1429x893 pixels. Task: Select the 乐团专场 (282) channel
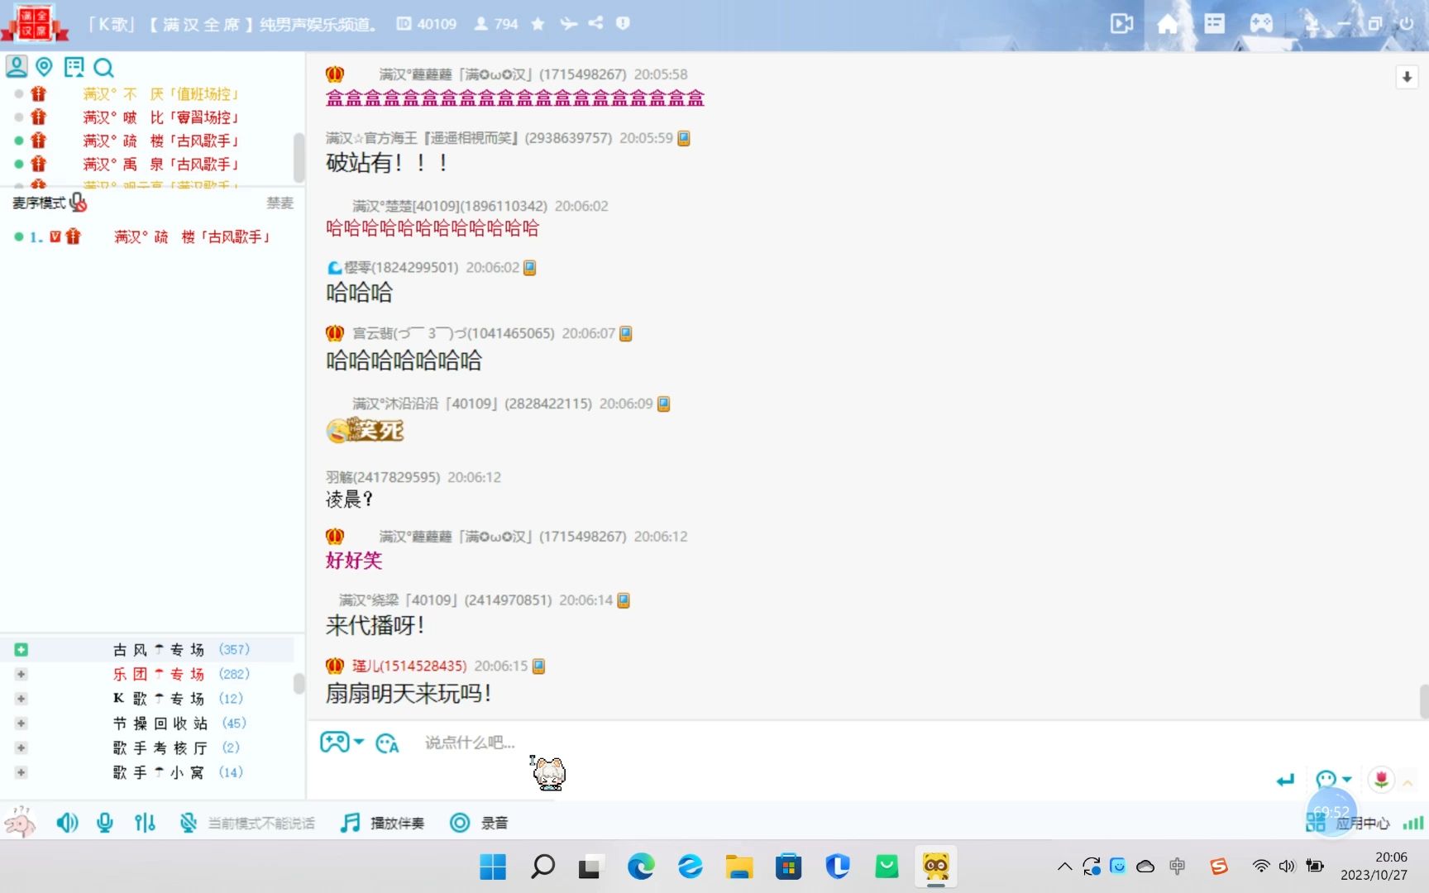(181, 675)
